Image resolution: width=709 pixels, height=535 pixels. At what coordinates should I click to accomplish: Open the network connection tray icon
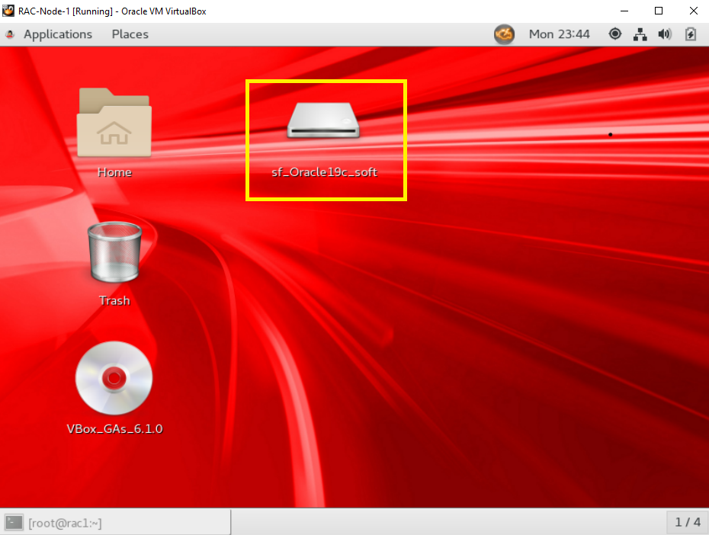pos(640,34)
